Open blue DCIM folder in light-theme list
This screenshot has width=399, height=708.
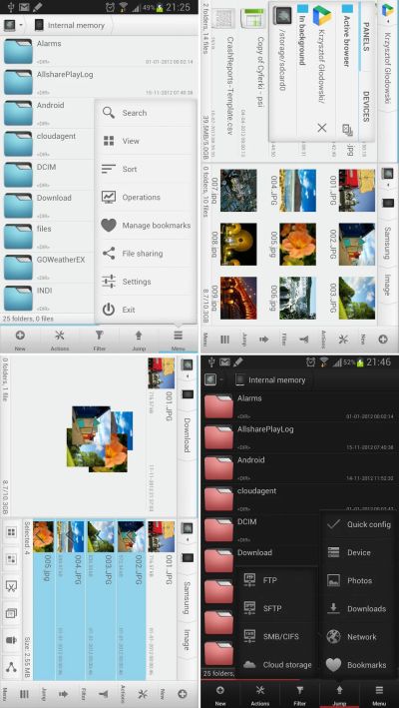[x=47, y=175]
